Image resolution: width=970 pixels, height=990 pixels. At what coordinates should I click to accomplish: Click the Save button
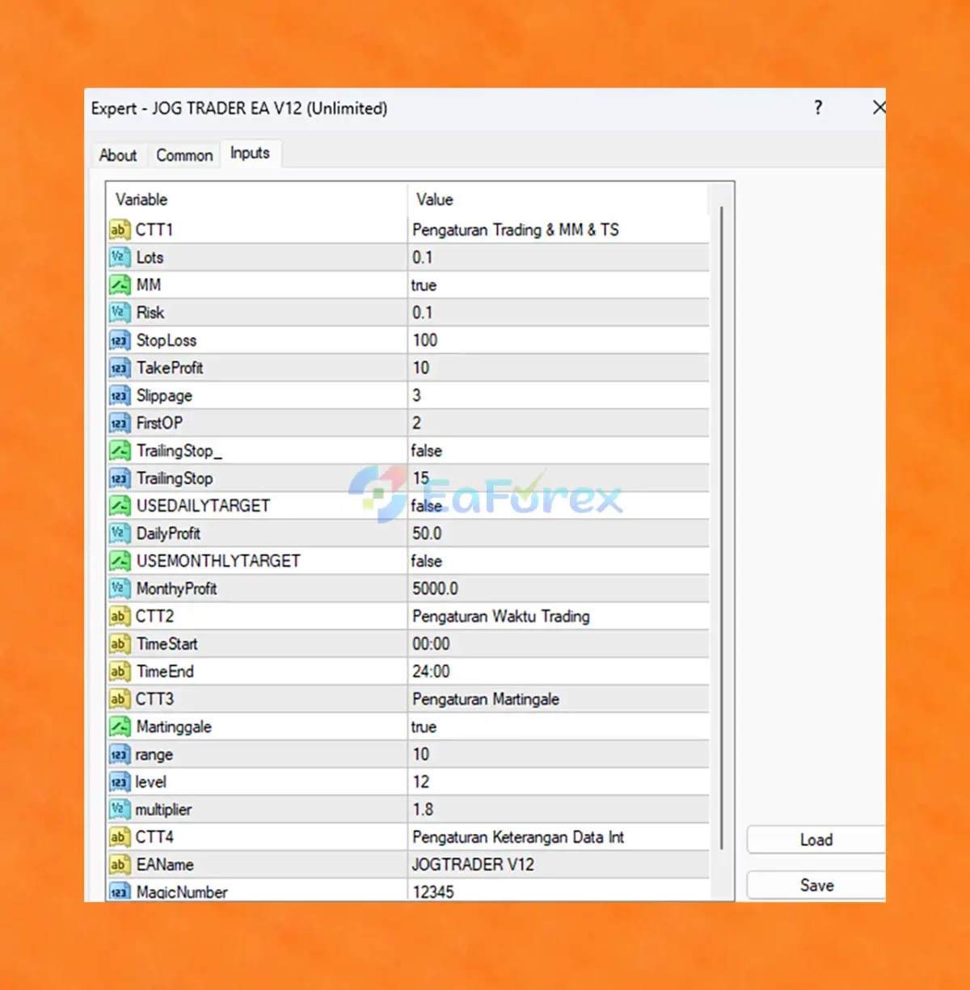click(x=816, y=885)
